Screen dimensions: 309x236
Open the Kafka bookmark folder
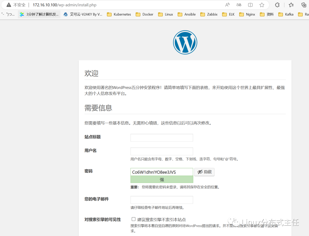point(286,14)
